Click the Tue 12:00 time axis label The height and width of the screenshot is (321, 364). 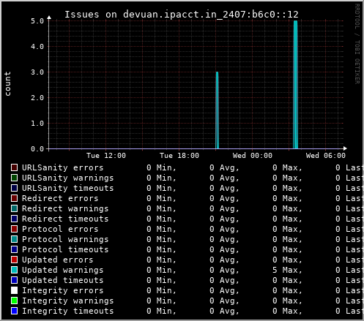point(106,156)
